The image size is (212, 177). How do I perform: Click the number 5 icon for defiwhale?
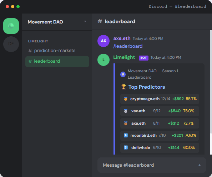coord(126,147)
